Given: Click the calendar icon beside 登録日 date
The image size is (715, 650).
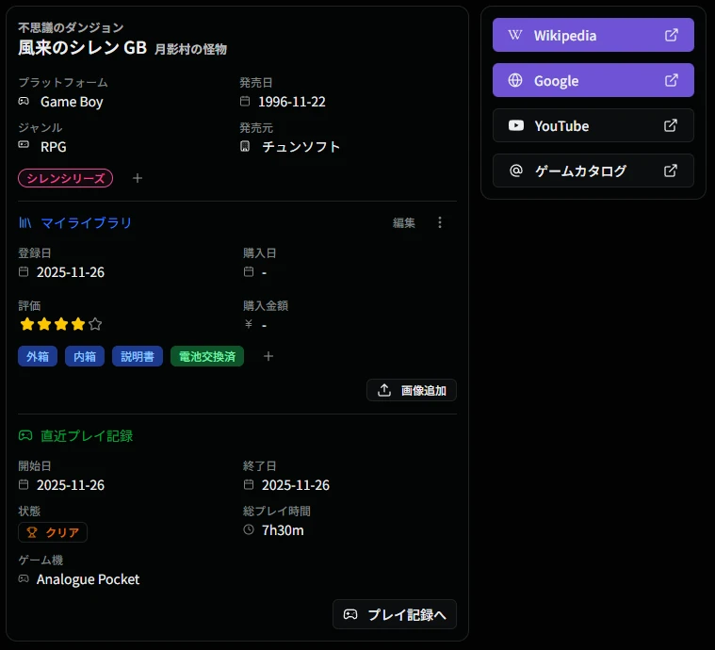Looking at the screenshot, I should point(24,272).
